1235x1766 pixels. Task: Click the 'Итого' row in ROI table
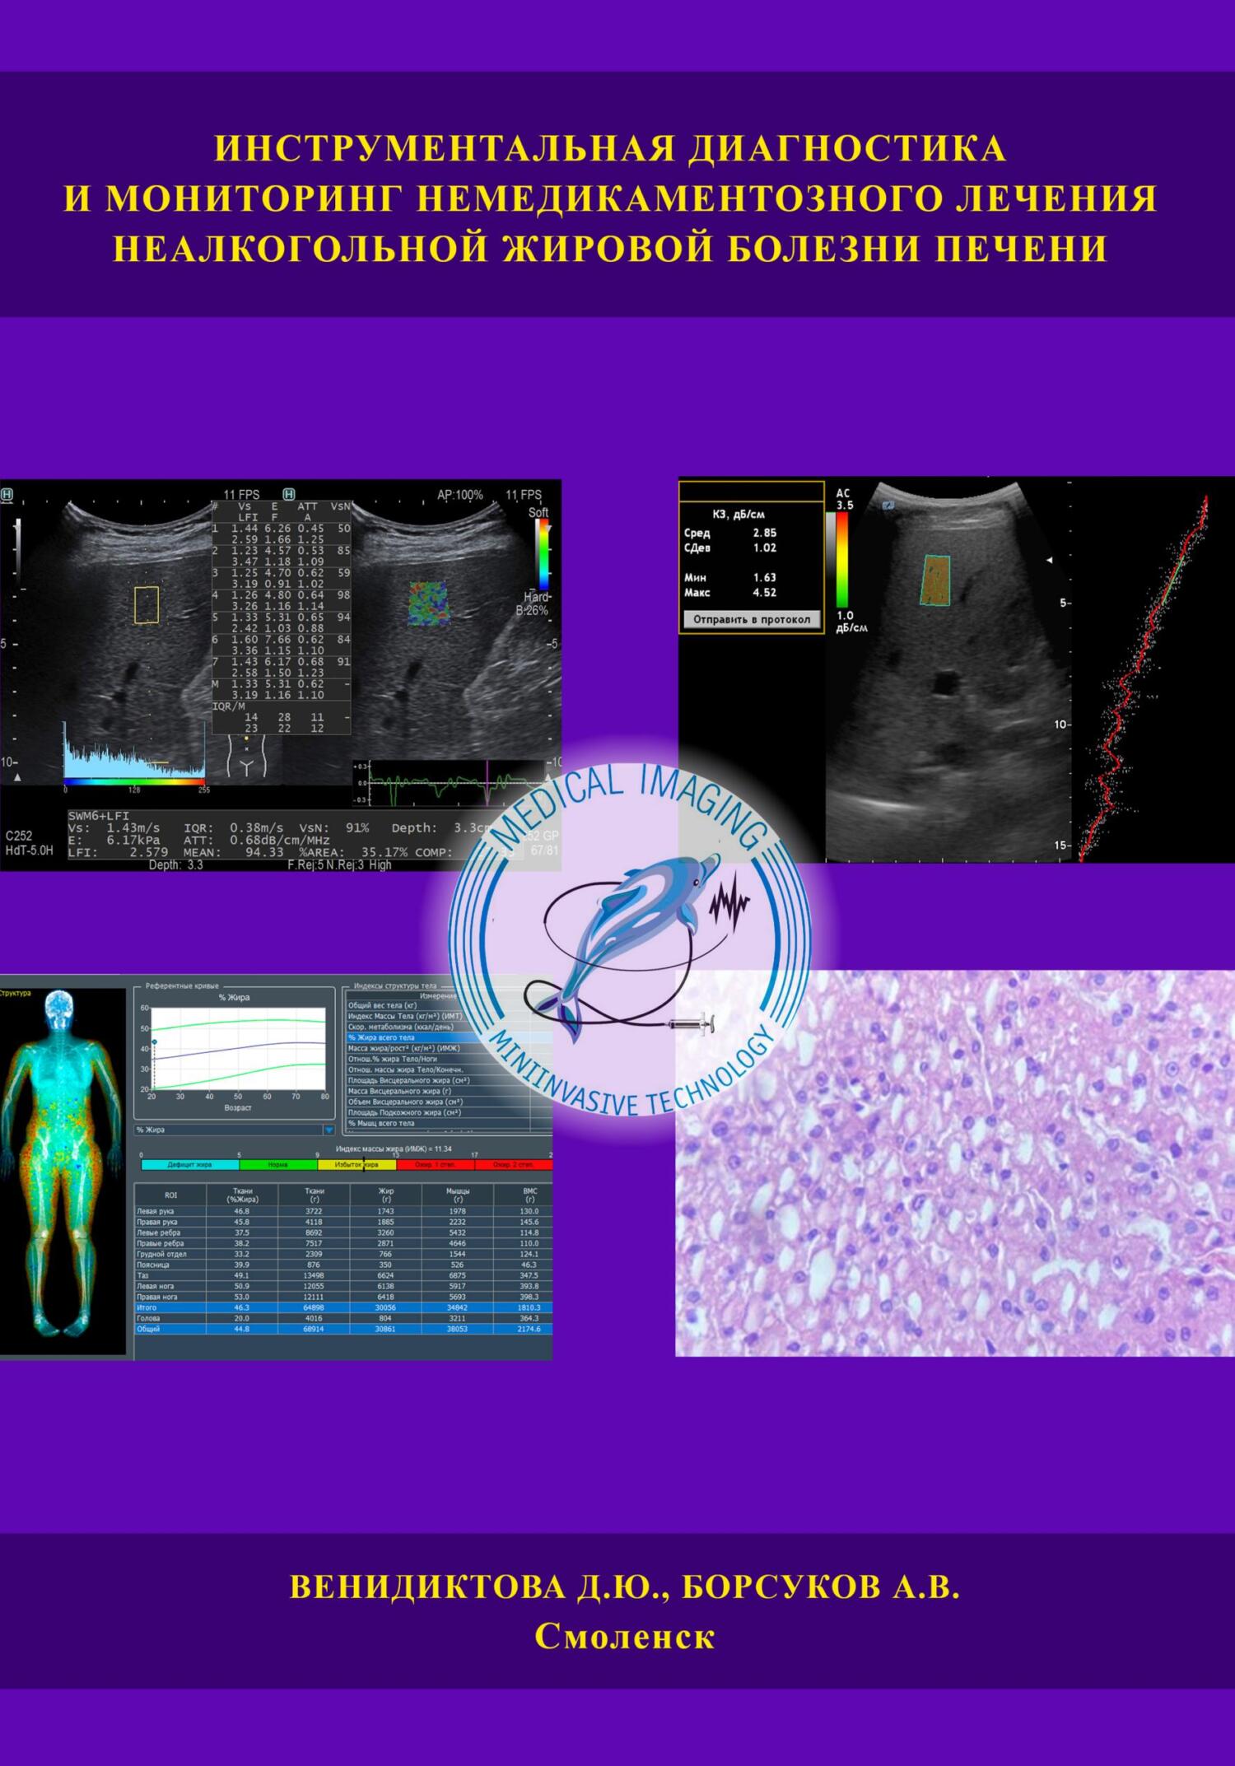[343, 1307]
